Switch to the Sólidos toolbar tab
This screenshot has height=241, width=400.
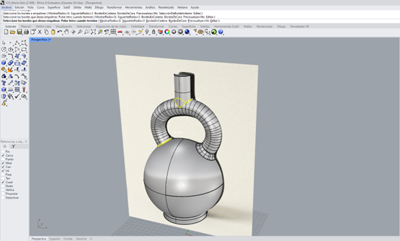click(x=205, y=27)
